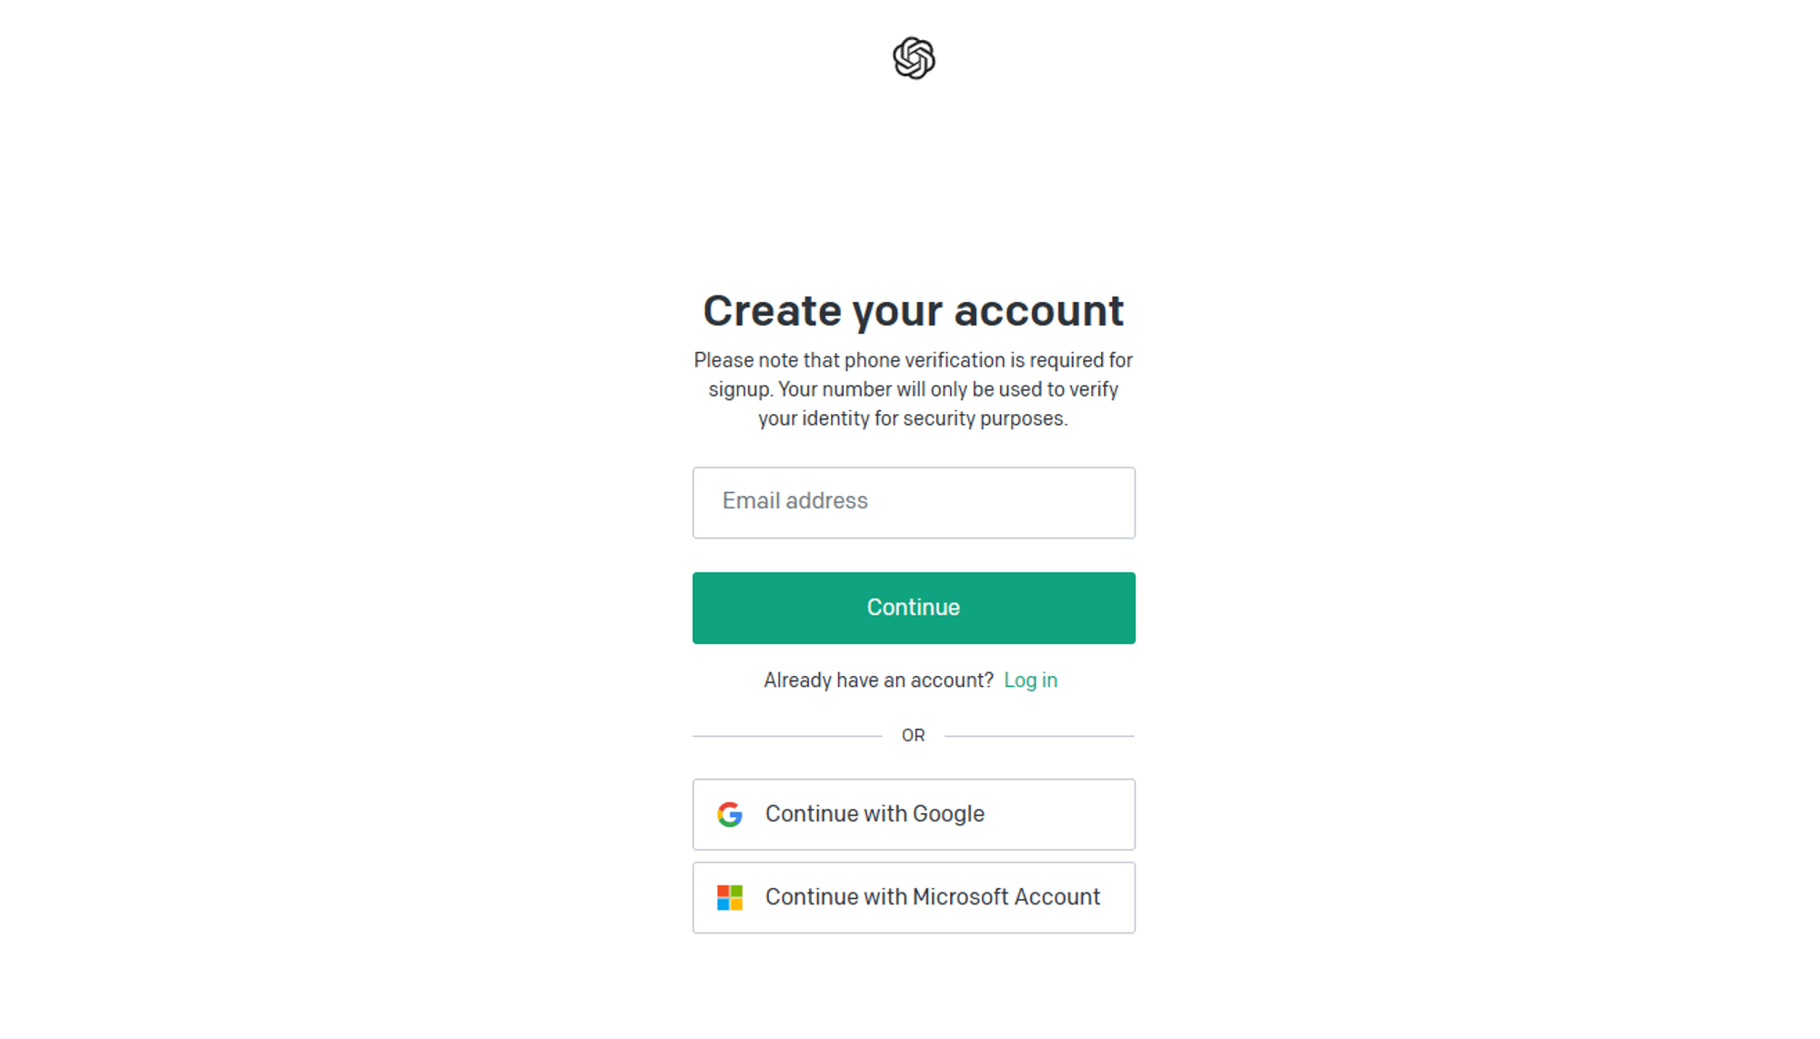Click the phone verification notice paragraph
Viewport: 1820px width, 1039px height.
pos(914,389)
